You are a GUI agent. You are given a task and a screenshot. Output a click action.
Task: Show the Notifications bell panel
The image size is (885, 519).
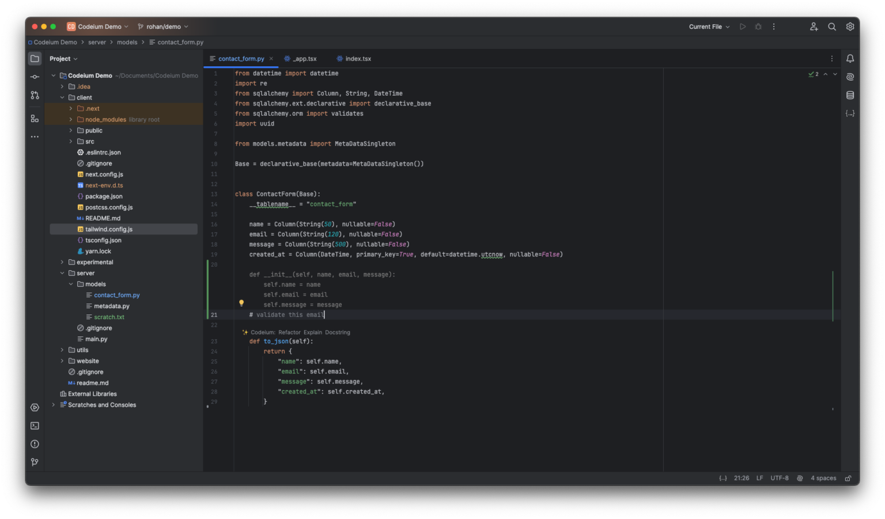click(850, 59)
